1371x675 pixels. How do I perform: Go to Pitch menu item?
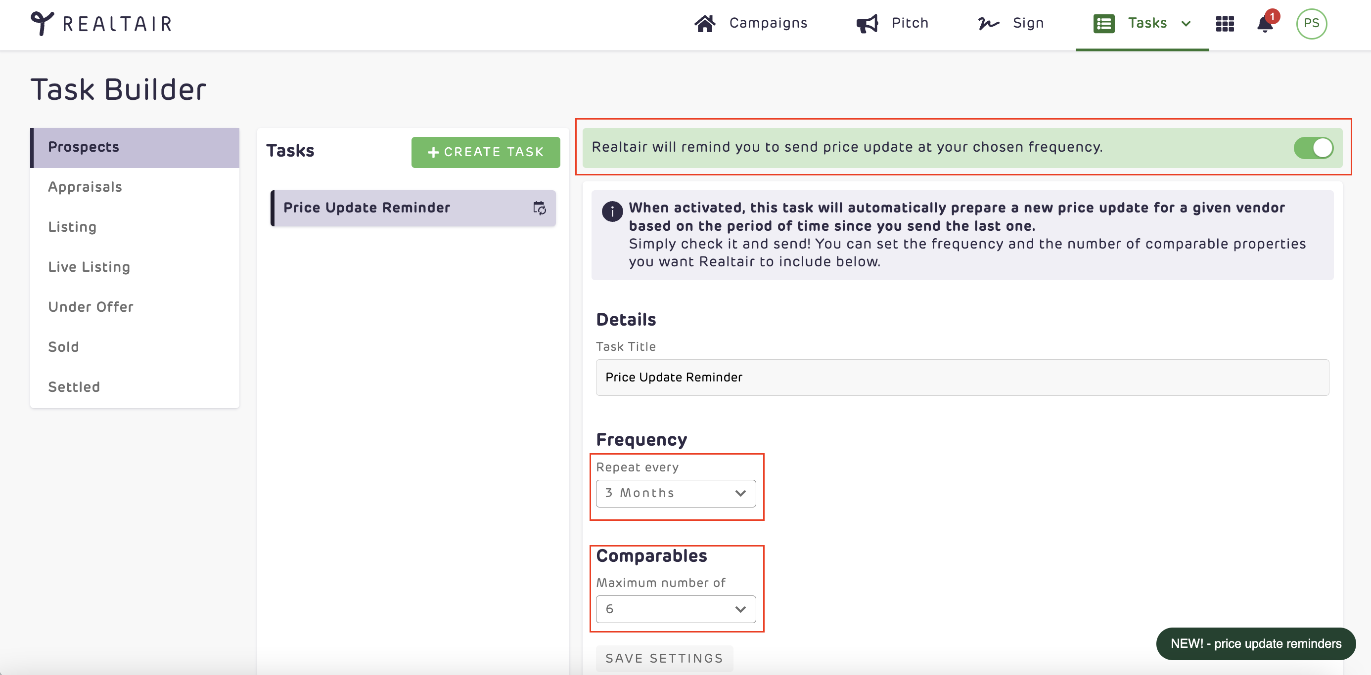910,23
